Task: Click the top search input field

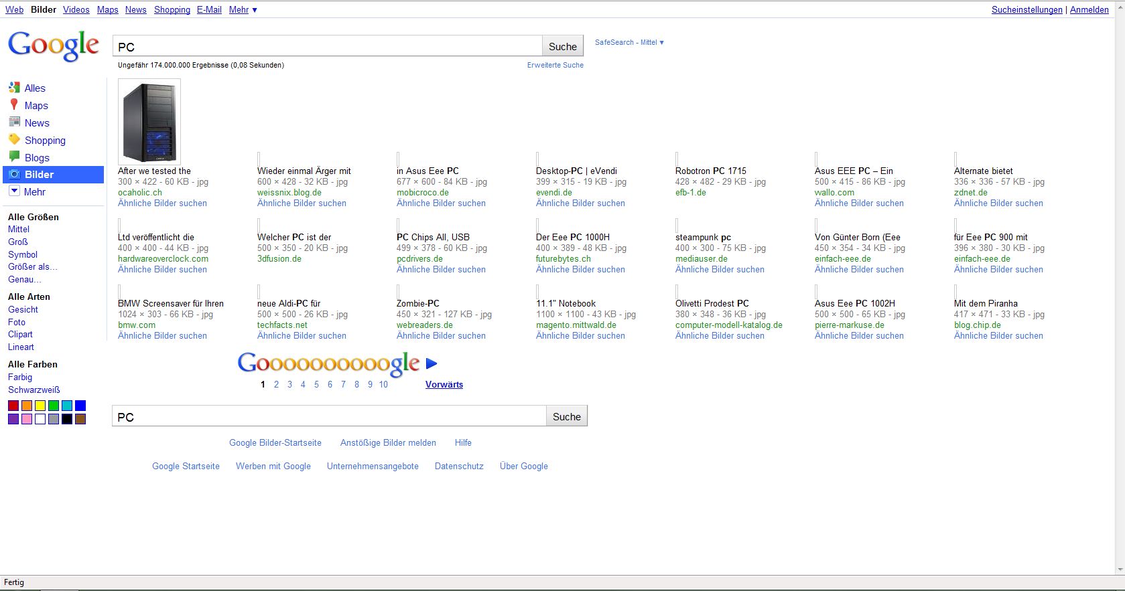Action: click(328, 46)
